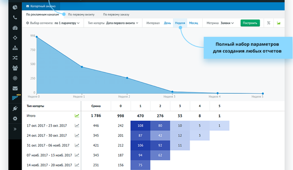Switch to По первому заказу tab

point(116,14)
